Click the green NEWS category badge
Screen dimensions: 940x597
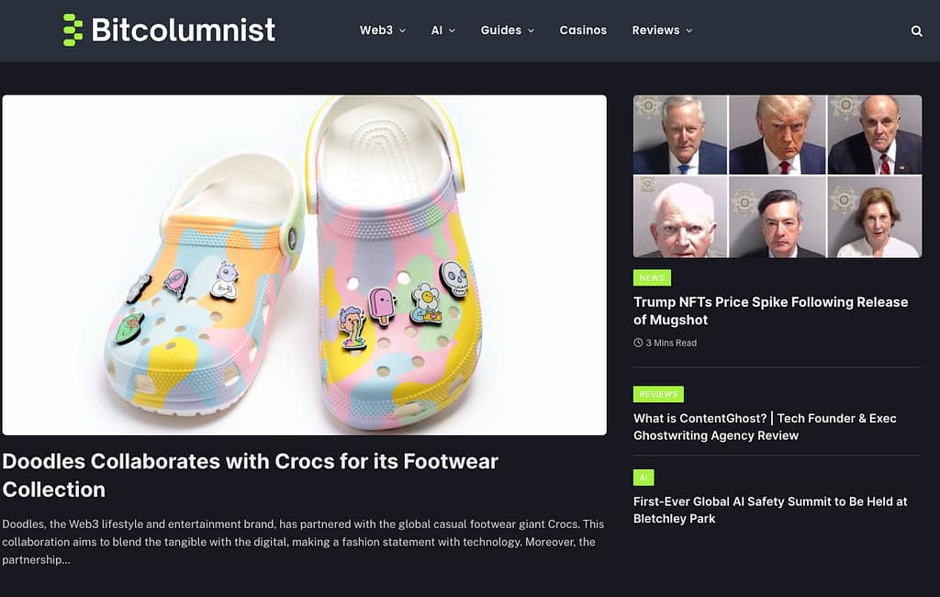pos(652,276)
